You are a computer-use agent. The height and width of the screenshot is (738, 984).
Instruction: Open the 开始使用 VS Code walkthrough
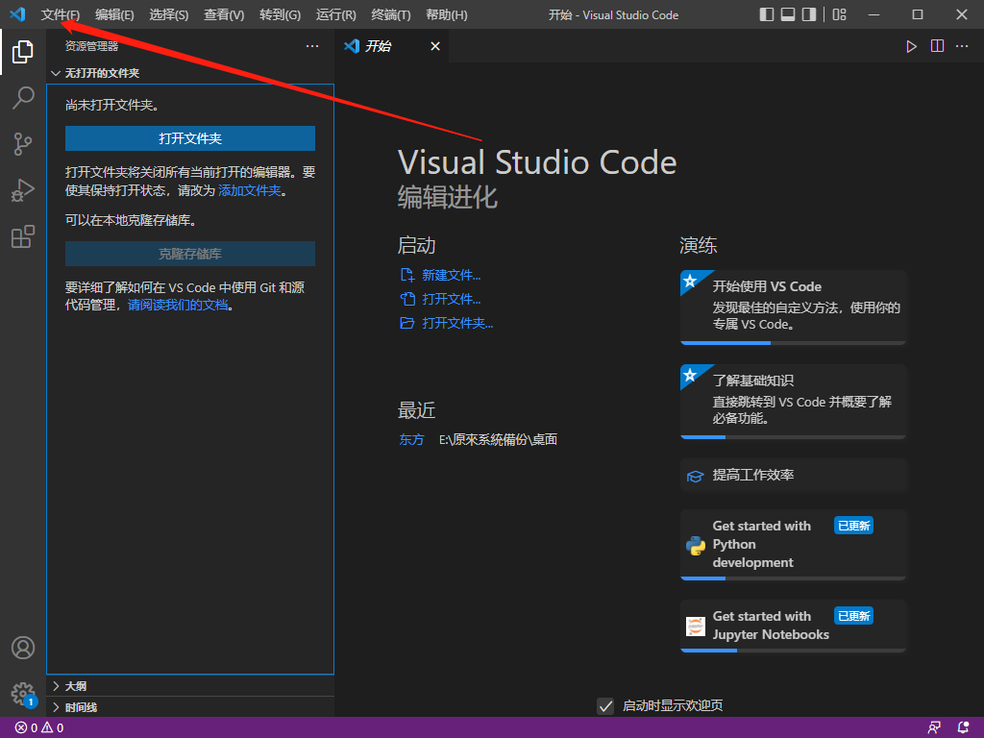tap(793, 307)
